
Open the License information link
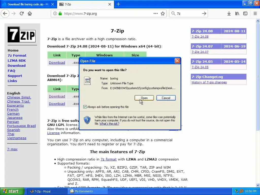[x=53, y=133]
